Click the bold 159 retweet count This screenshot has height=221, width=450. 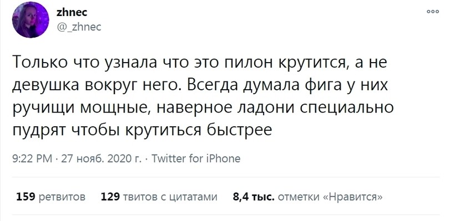26,197
